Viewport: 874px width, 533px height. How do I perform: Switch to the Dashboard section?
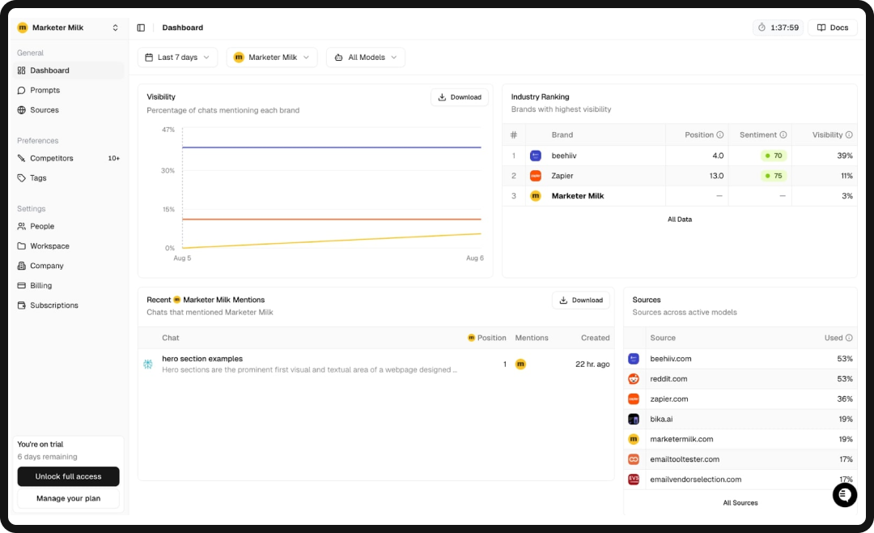[x=49, y=70]
